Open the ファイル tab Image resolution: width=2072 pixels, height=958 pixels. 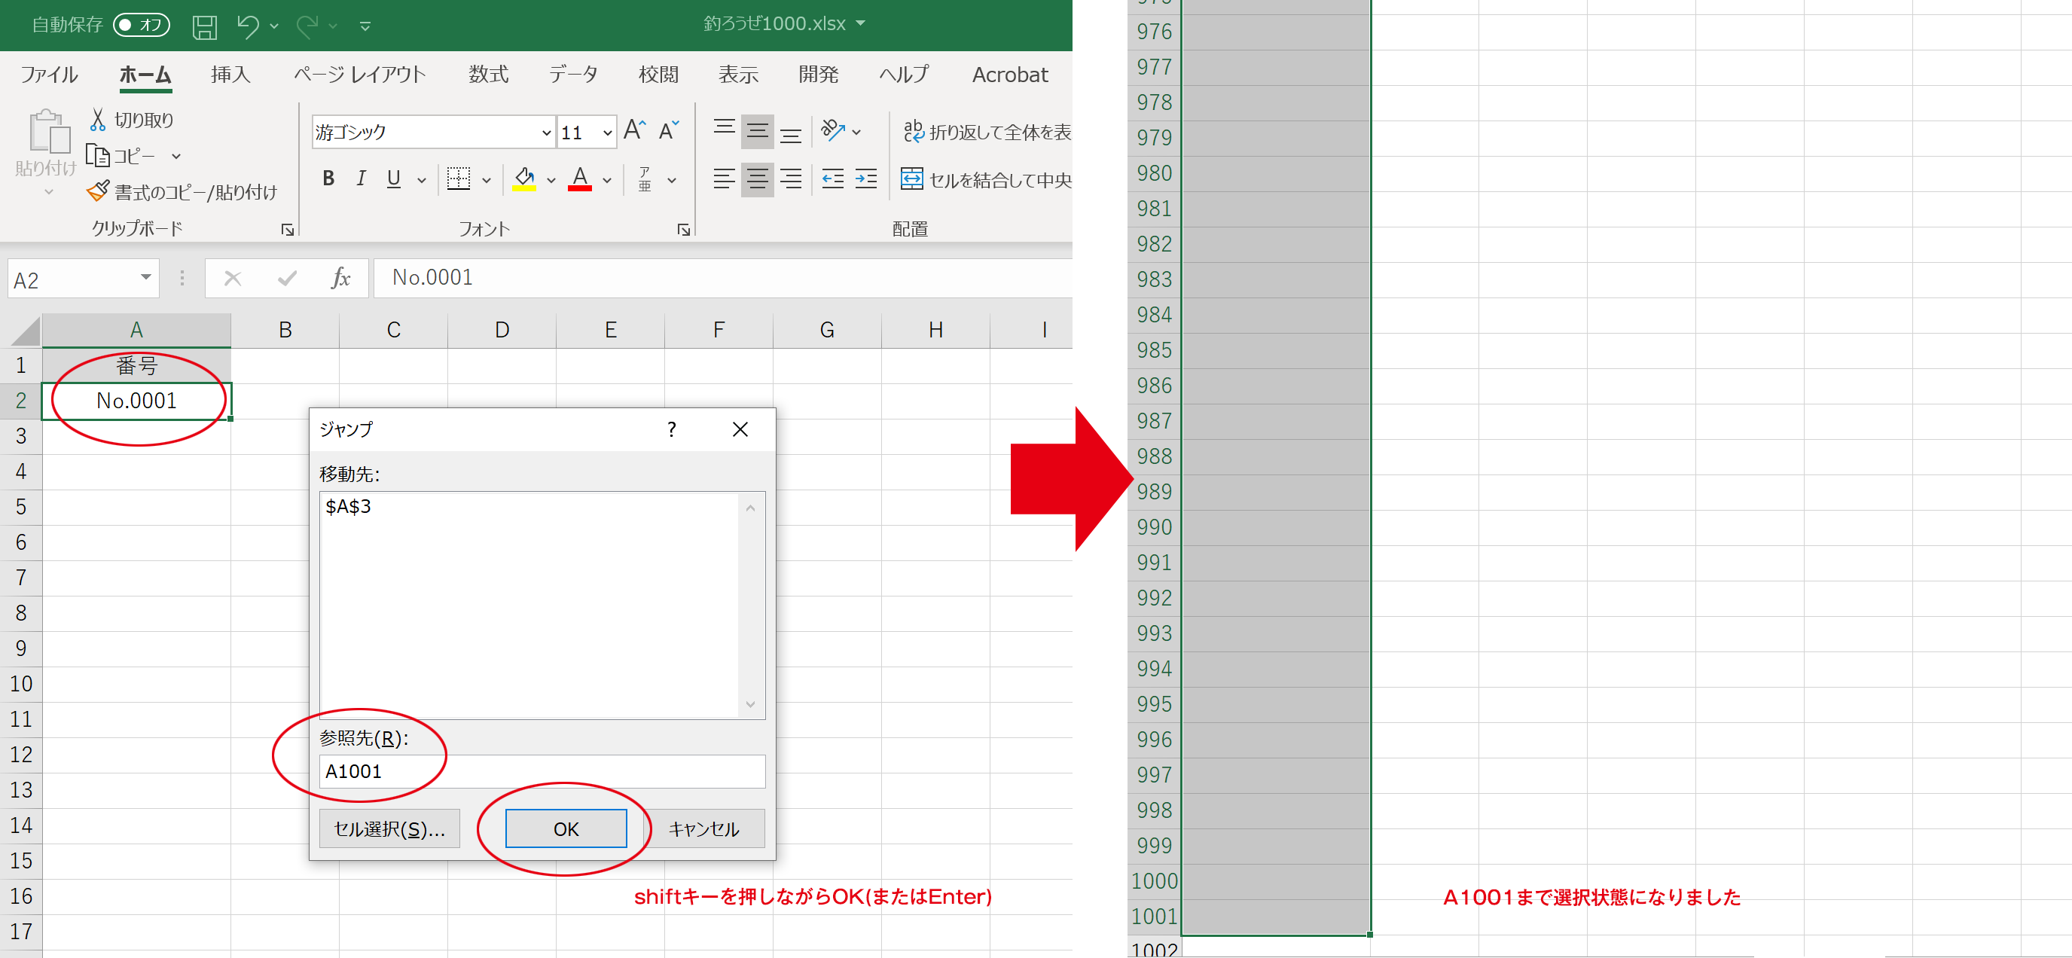coord(49,75)
